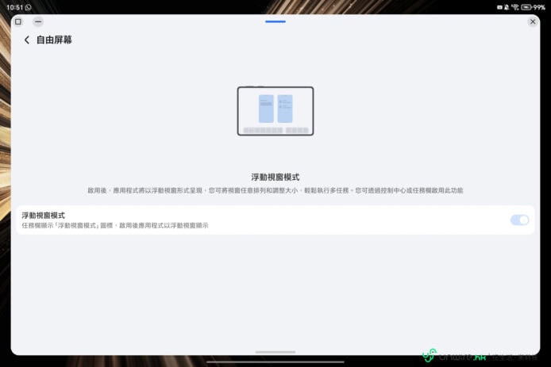Click the bottom navigation gesture bar
The width and height of the screenshot is (551, 367).
coord(275,362)
